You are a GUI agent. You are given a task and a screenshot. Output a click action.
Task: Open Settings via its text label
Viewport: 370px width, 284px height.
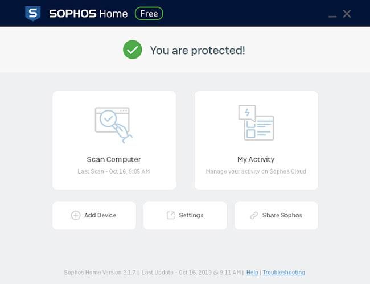pyautogui.click(x=191, y=215)
